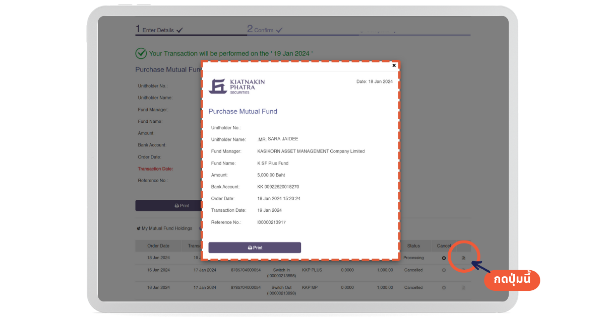The height and width of the screenshot is (317, 605).
Task: Click the Kiatnakin Phatra Securities logo
Action: pyautogui.click(x=236, y=86)
